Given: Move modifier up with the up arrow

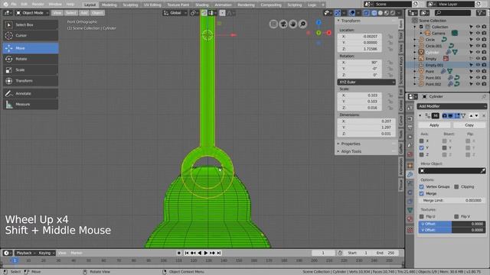Looking at the screenshot, I should (471, 115).
